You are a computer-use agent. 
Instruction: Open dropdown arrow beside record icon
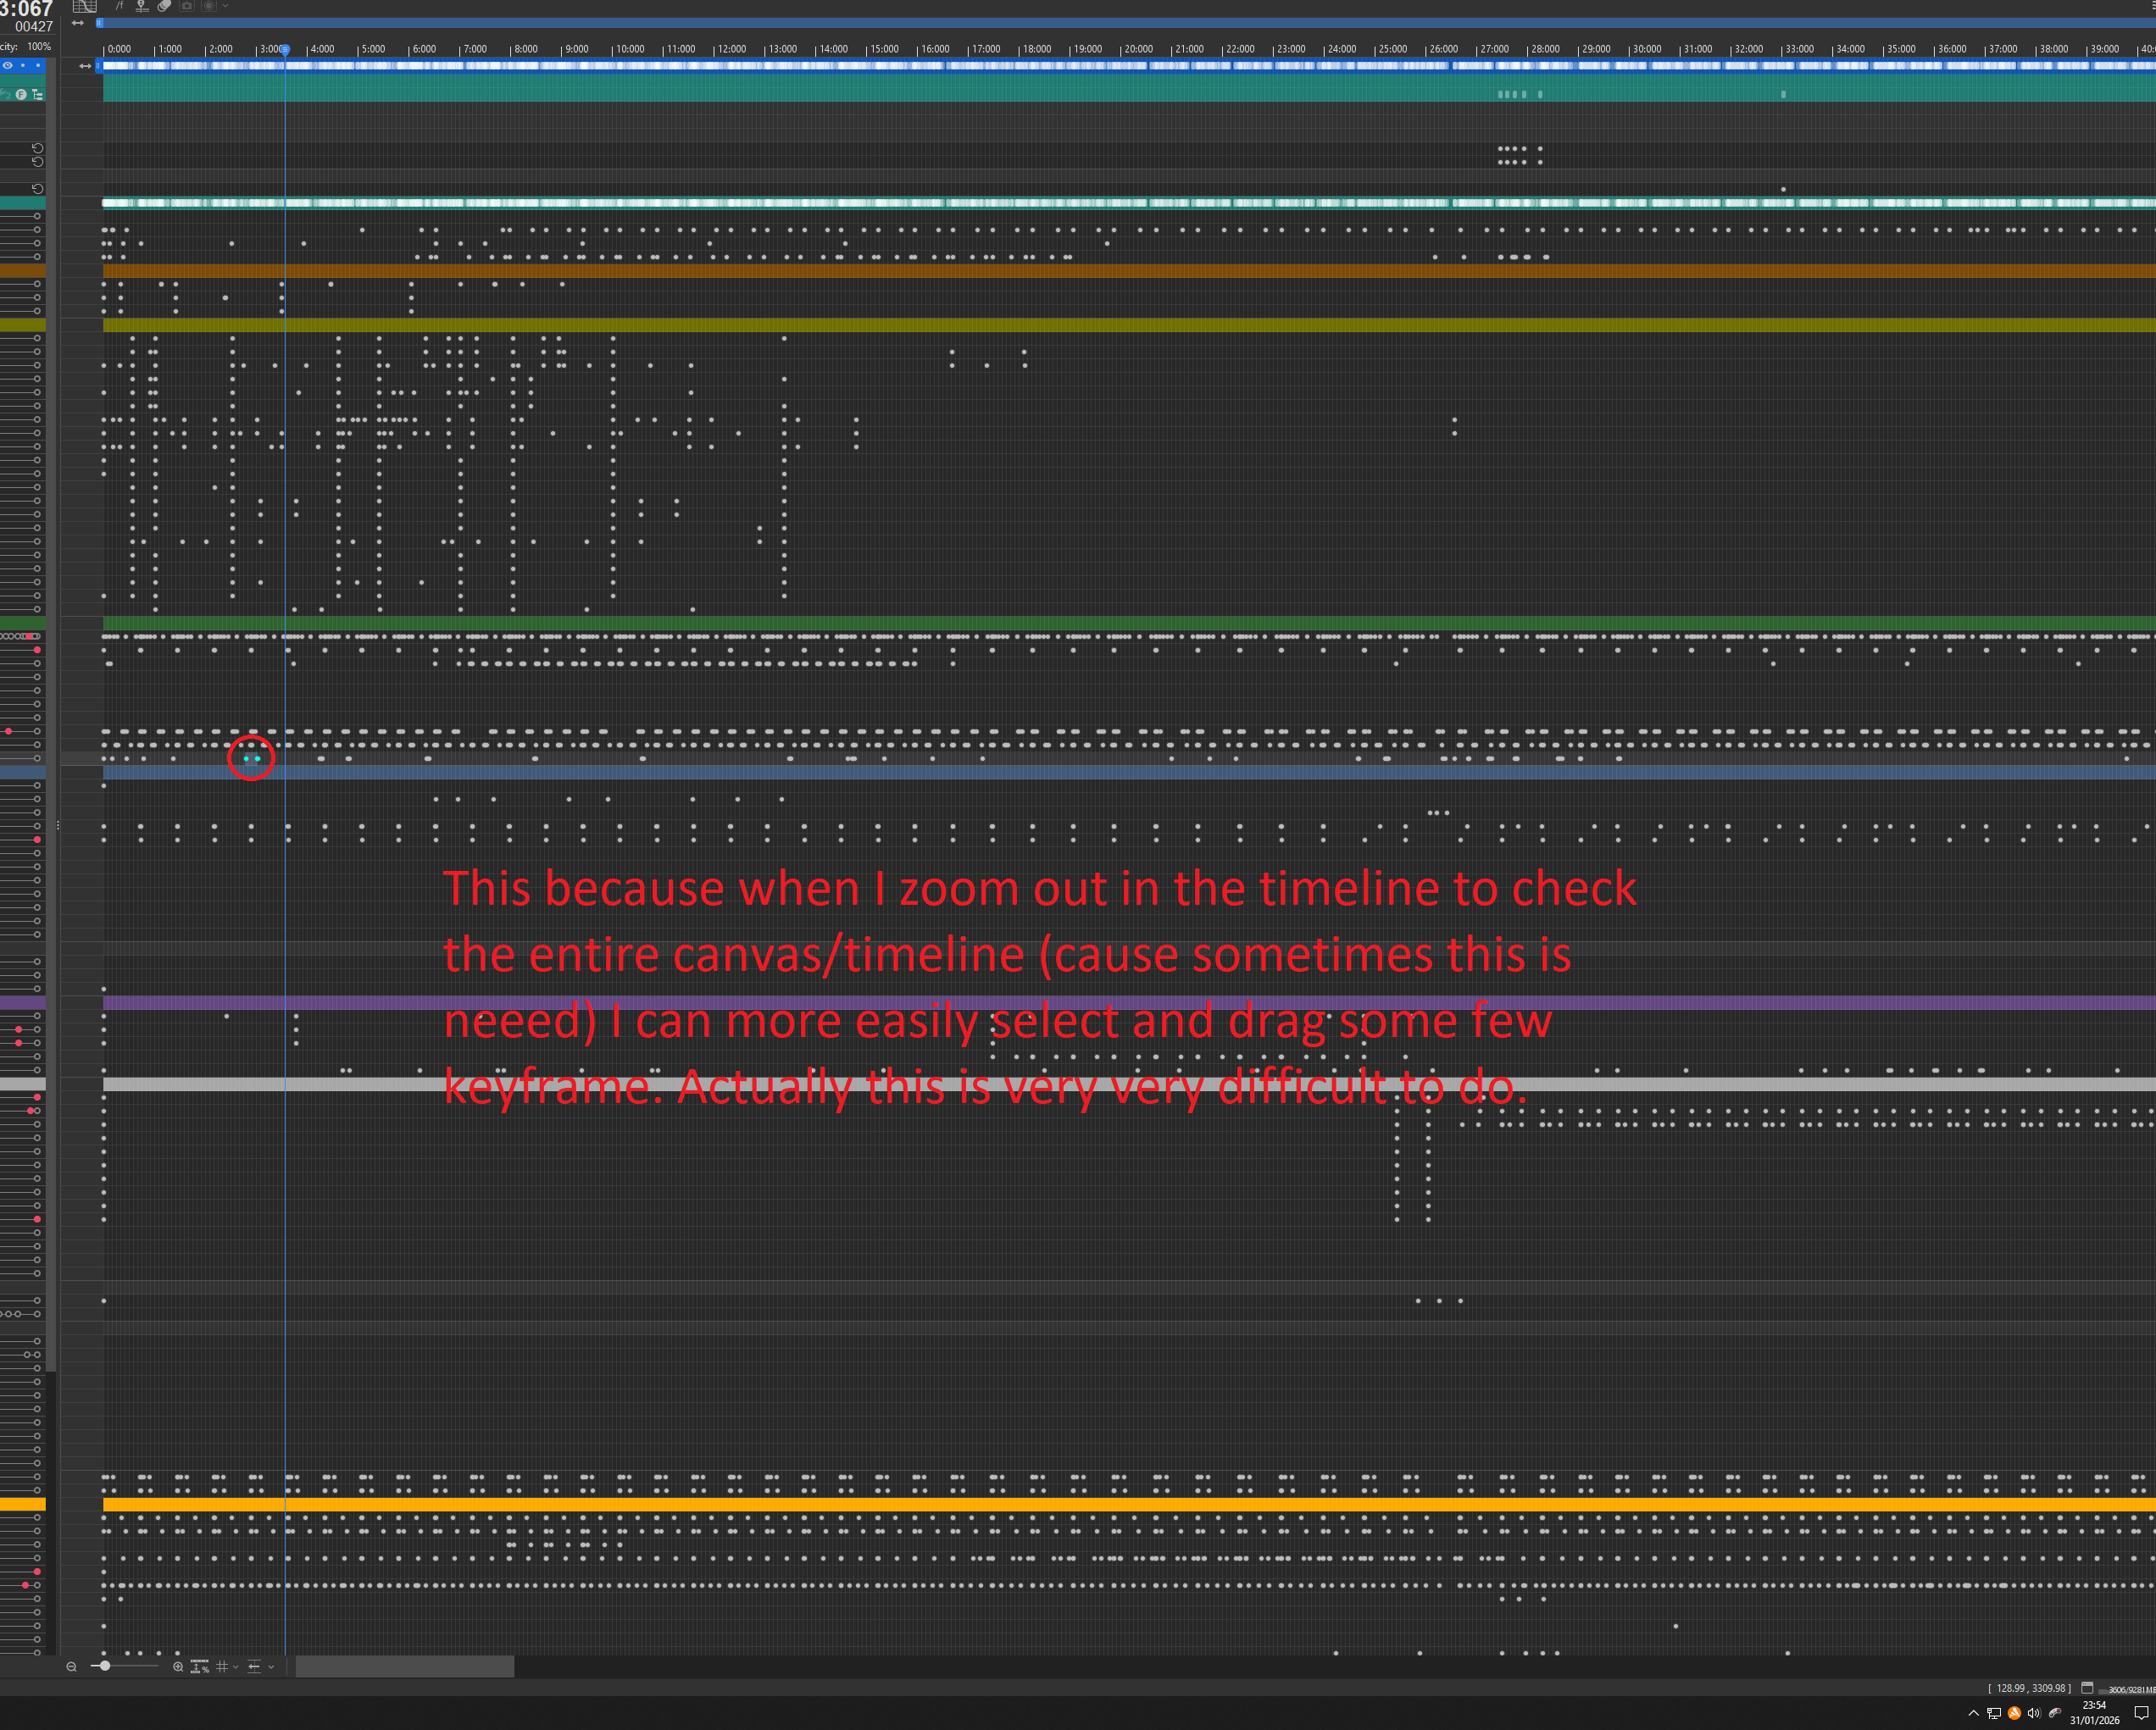[226, 6]
